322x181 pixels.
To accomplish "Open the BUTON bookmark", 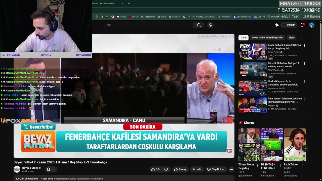I will click(x=133, y=17).
